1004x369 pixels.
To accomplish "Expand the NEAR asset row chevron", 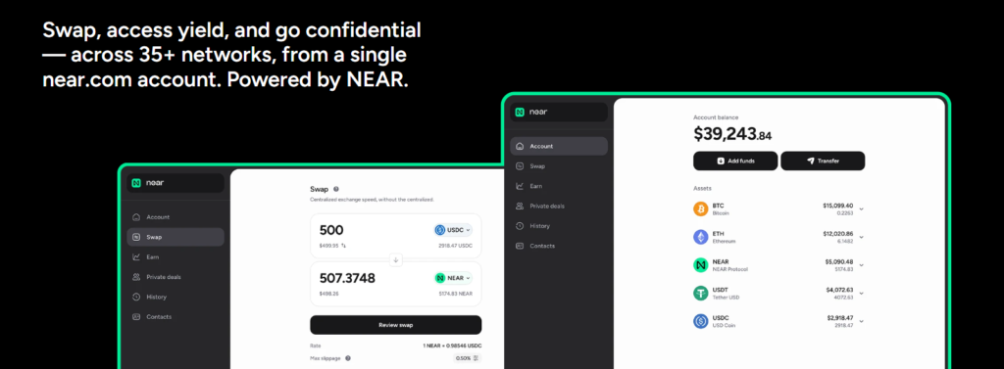I will pos(861,264).
